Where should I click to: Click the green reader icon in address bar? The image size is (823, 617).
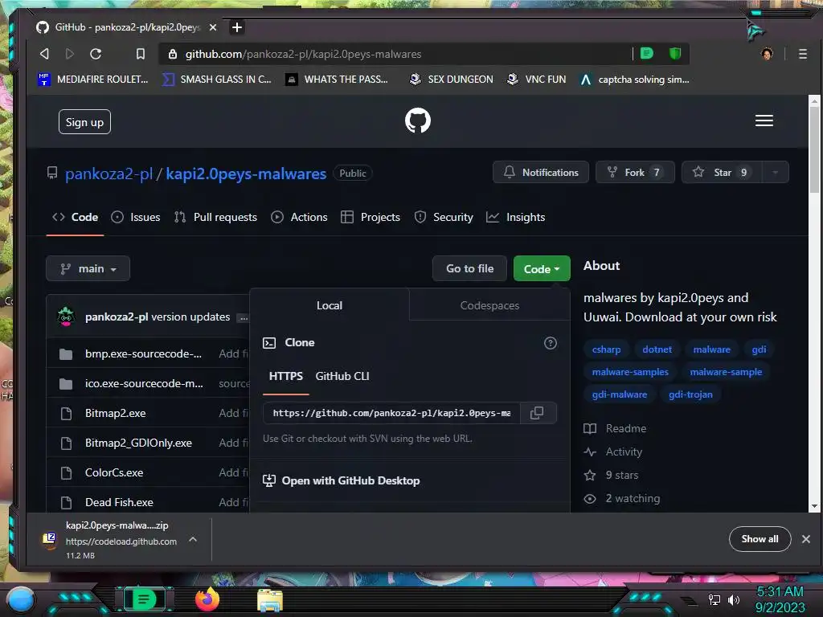pyautogui.click(x=647, y=54)
